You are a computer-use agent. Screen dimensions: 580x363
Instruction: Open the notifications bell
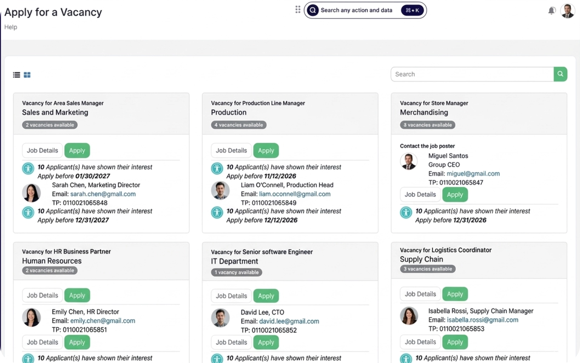[551, 10]
